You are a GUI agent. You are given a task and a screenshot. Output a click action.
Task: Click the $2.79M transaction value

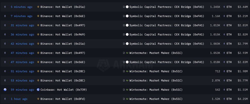242,44
